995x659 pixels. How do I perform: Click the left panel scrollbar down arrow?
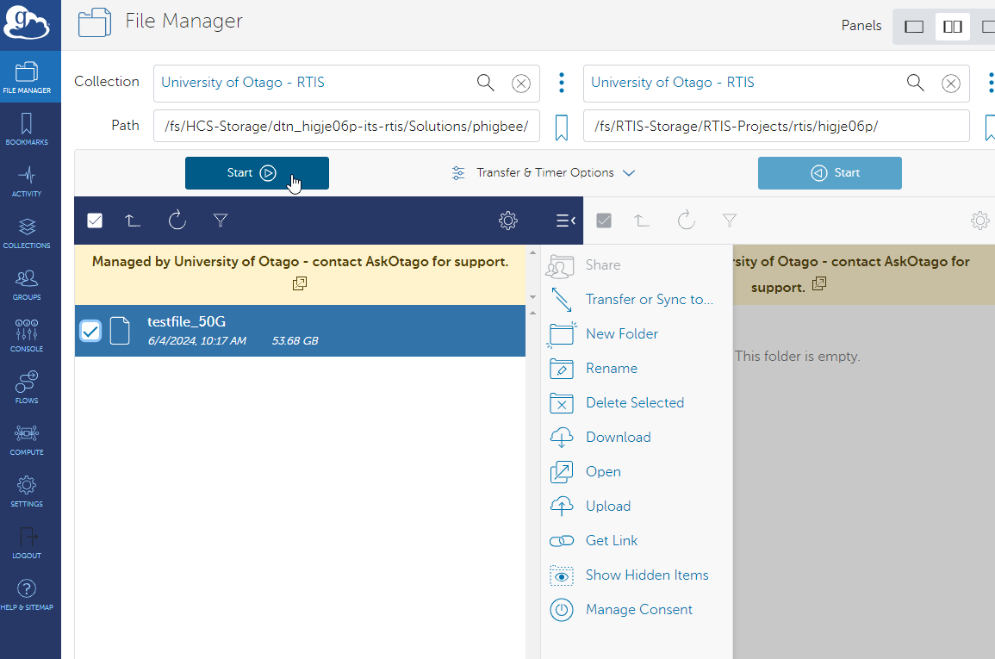tap(532, 296)
